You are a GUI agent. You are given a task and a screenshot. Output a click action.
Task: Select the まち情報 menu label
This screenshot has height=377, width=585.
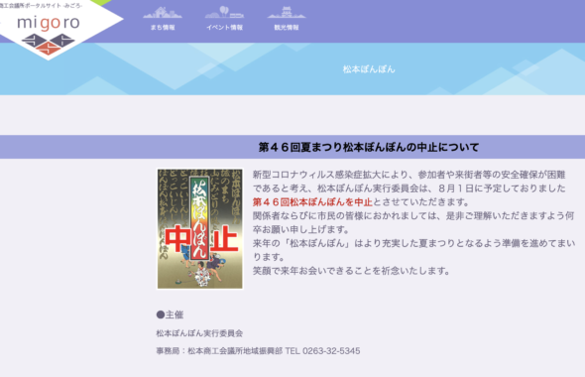click(163, 28)
